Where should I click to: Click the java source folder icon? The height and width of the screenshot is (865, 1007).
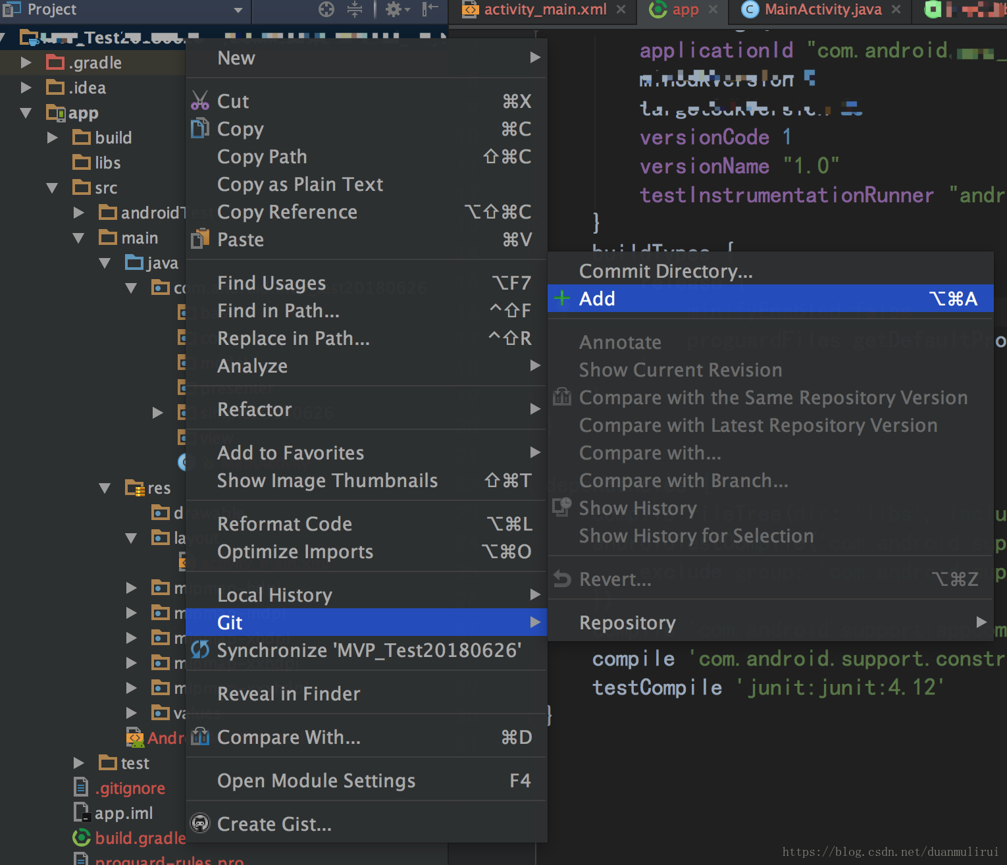click(134, 263)
